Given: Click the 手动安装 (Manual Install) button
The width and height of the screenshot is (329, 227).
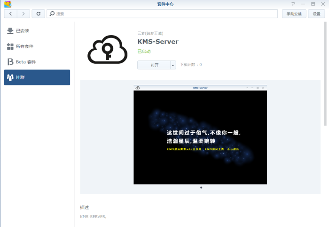Looking at the screenshot, I should [x=295, y=14].
